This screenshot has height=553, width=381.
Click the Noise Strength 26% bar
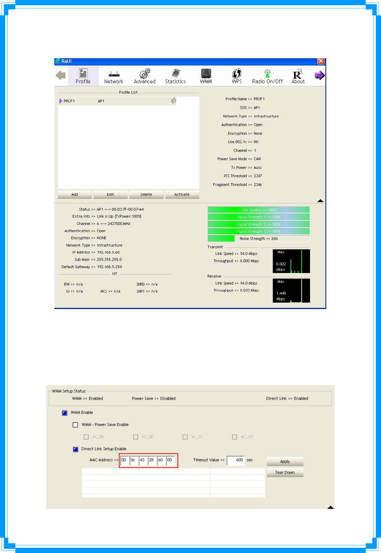click(x=259, y=239)
